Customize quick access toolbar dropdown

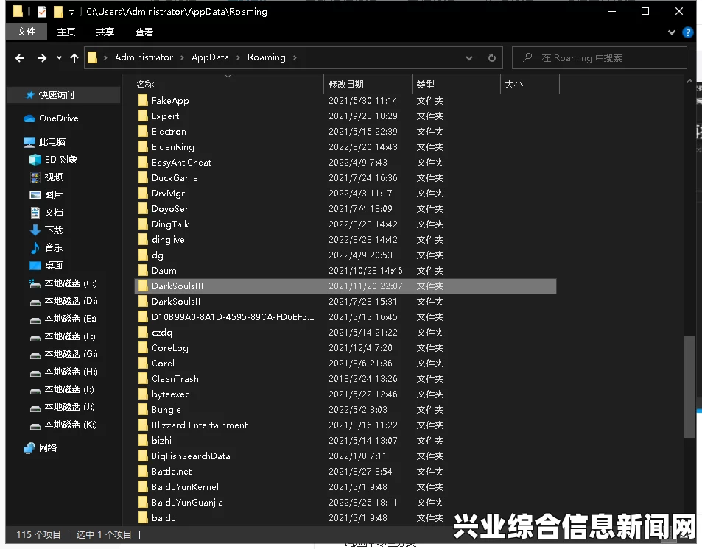click(x=71, y=12)
